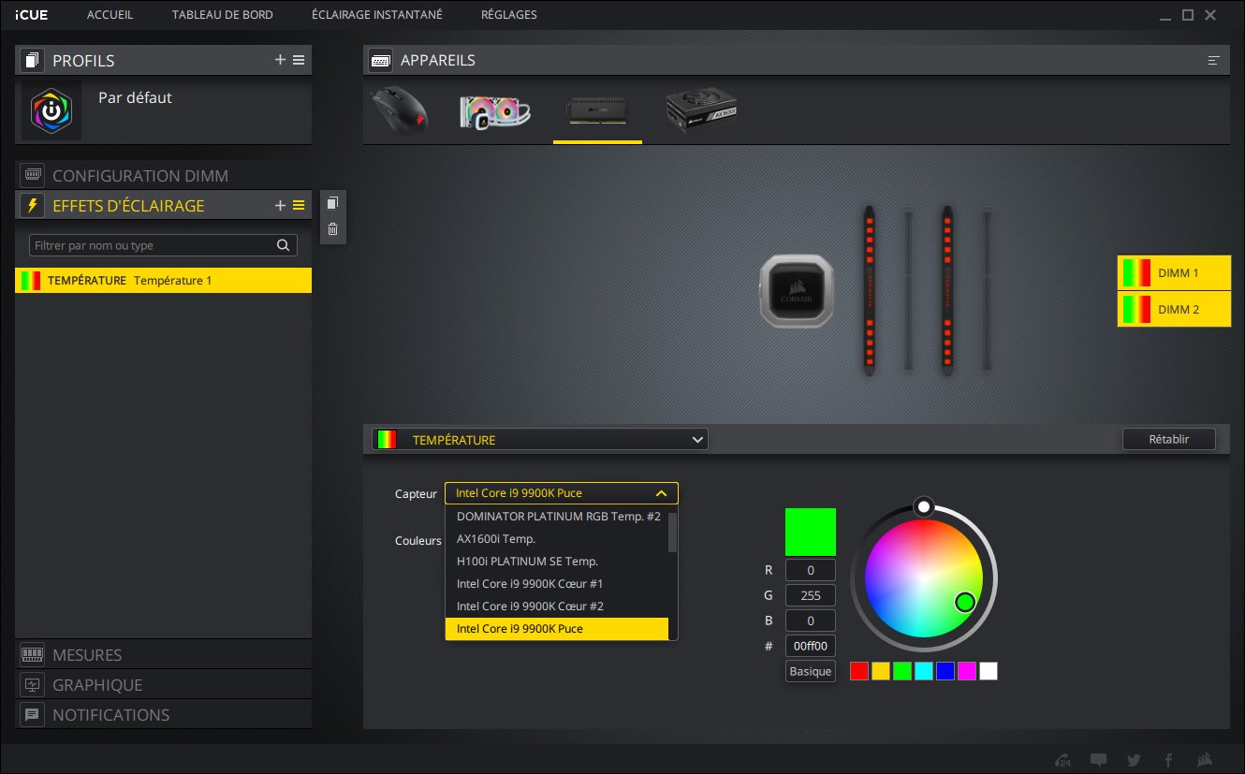Expand the Mesures section
The image size is (1245, 774).
click(163, 655)
